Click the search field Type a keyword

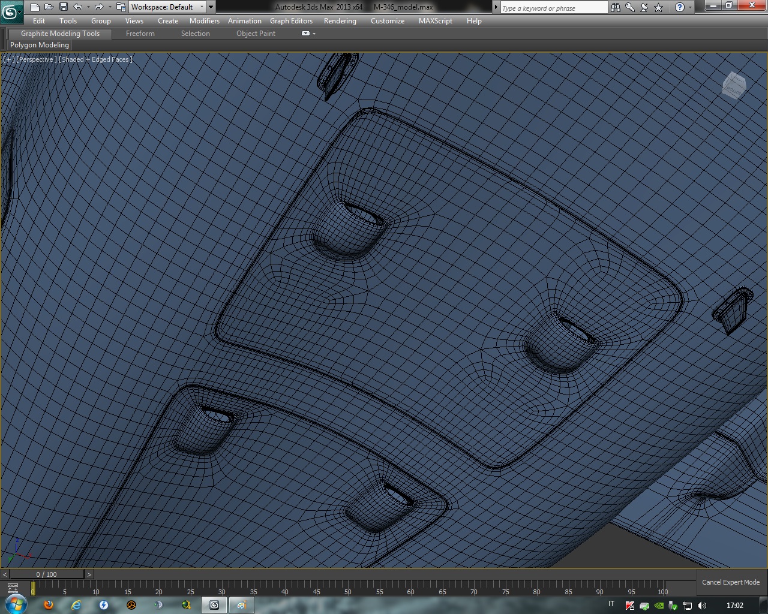[x=554, y=8]
